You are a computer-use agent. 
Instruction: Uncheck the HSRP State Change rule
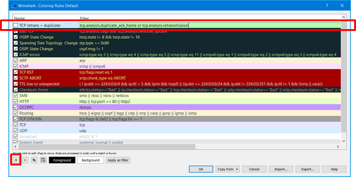[x=16, y=37]
